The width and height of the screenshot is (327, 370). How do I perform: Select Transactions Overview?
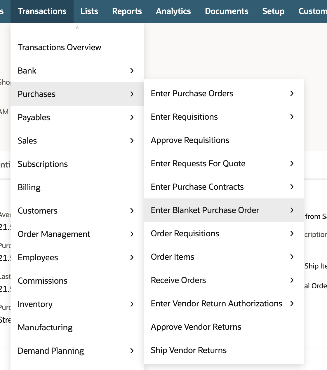(x=77, y=47)
